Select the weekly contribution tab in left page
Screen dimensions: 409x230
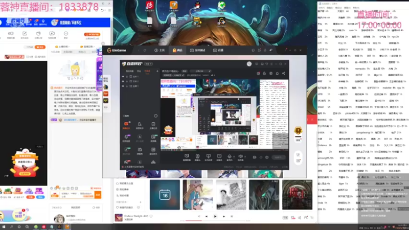(68, 52)
